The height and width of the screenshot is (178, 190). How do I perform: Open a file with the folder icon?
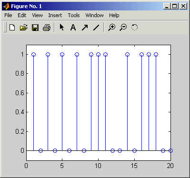(x=24, y=28)
